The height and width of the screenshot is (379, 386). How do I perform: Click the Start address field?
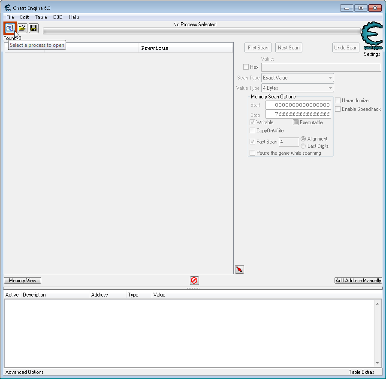click(298, 105)
